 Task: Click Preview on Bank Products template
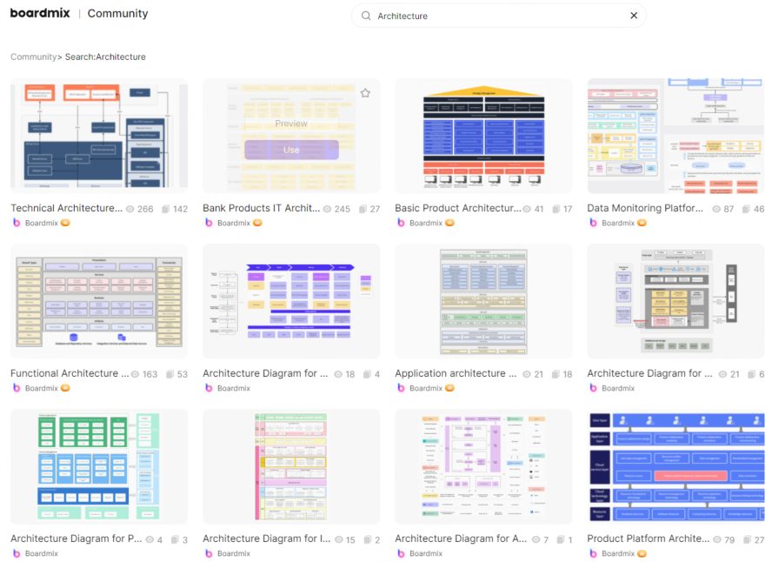[x=291, y=124]
